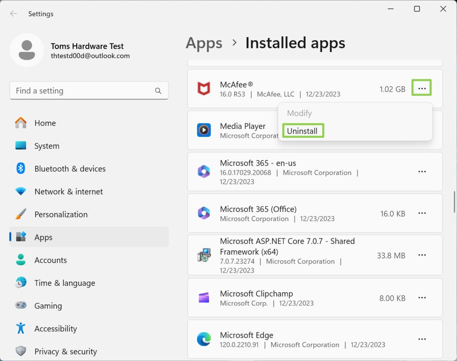
Task: Click the McAfee app icon
Action: 204,88
